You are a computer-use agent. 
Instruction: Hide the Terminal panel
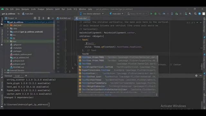201,76
